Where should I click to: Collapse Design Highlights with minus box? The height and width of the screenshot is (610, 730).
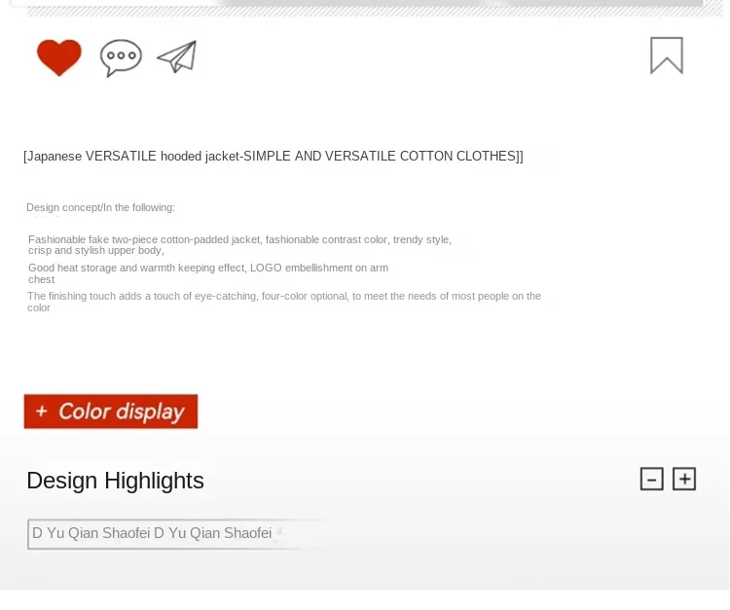(x=652, y=479)
